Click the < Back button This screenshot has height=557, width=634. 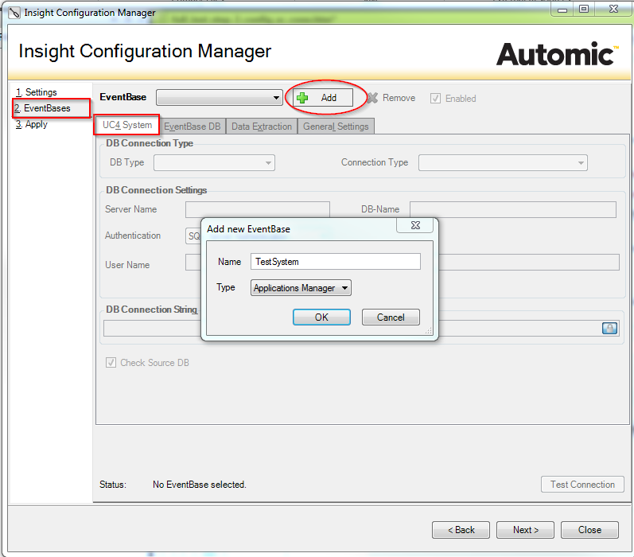coord(461,530)
